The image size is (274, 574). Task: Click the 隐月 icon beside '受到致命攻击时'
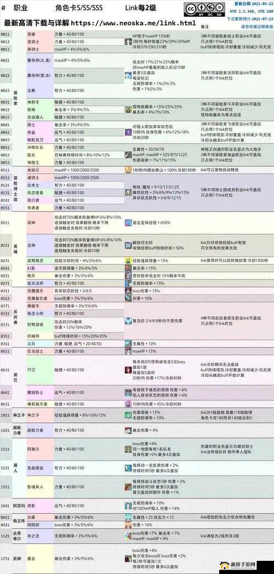click(128, 276)
